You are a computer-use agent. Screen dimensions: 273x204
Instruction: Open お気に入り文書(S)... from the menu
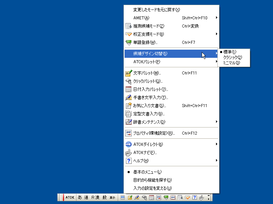click(171, 106)
